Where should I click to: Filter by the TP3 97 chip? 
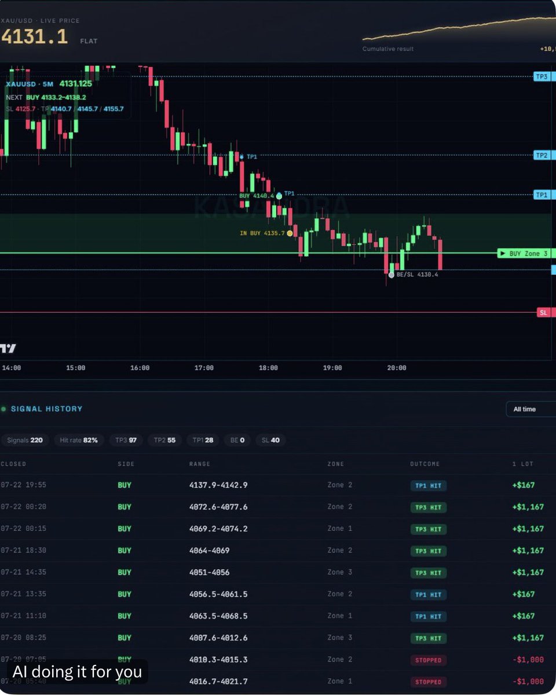tap(126, 440)
